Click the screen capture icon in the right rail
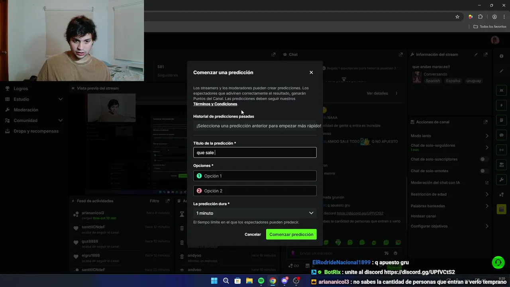This screenshot has width=510, height=287. point(501,90)
